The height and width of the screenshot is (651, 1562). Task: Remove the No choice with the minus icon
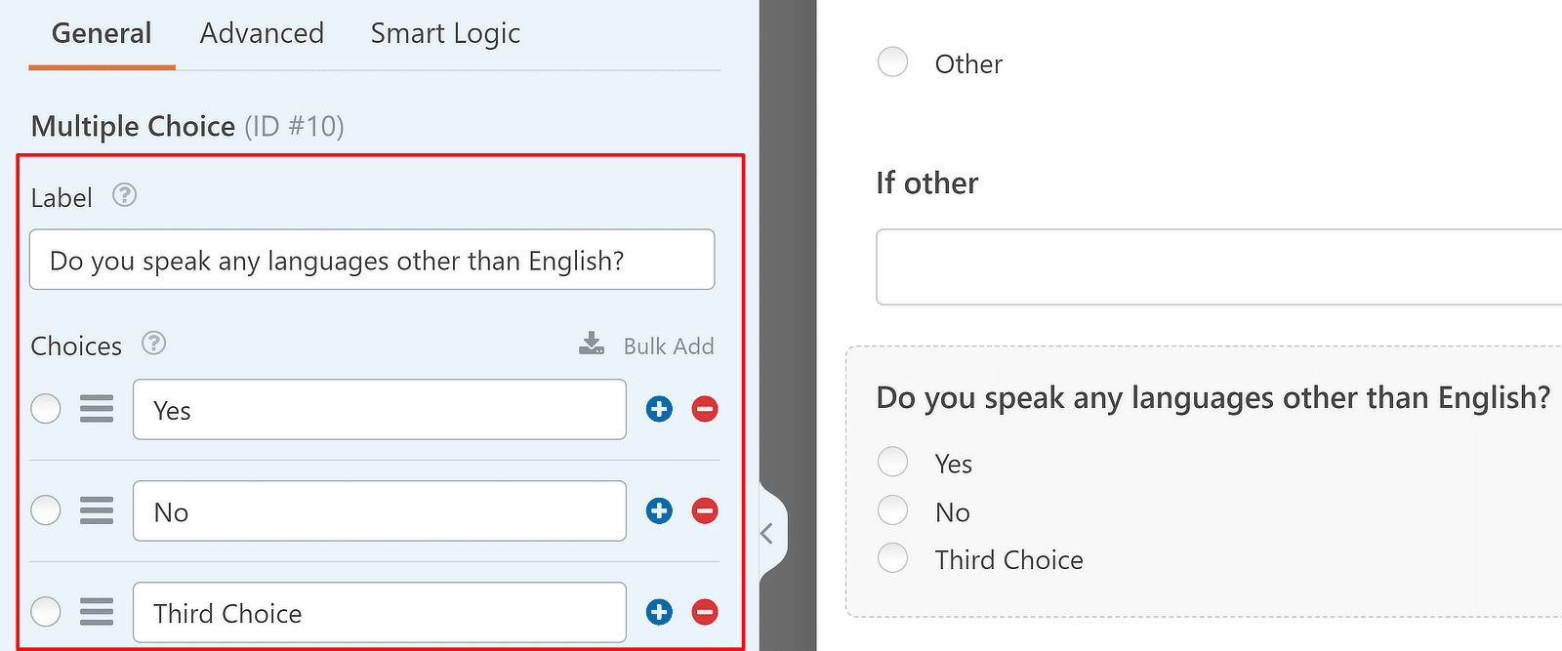point(705,510)
